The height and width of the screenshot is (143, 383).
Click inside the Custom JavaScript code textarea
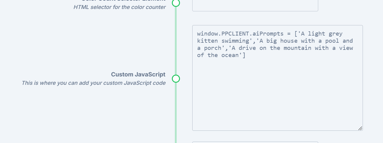277,78
